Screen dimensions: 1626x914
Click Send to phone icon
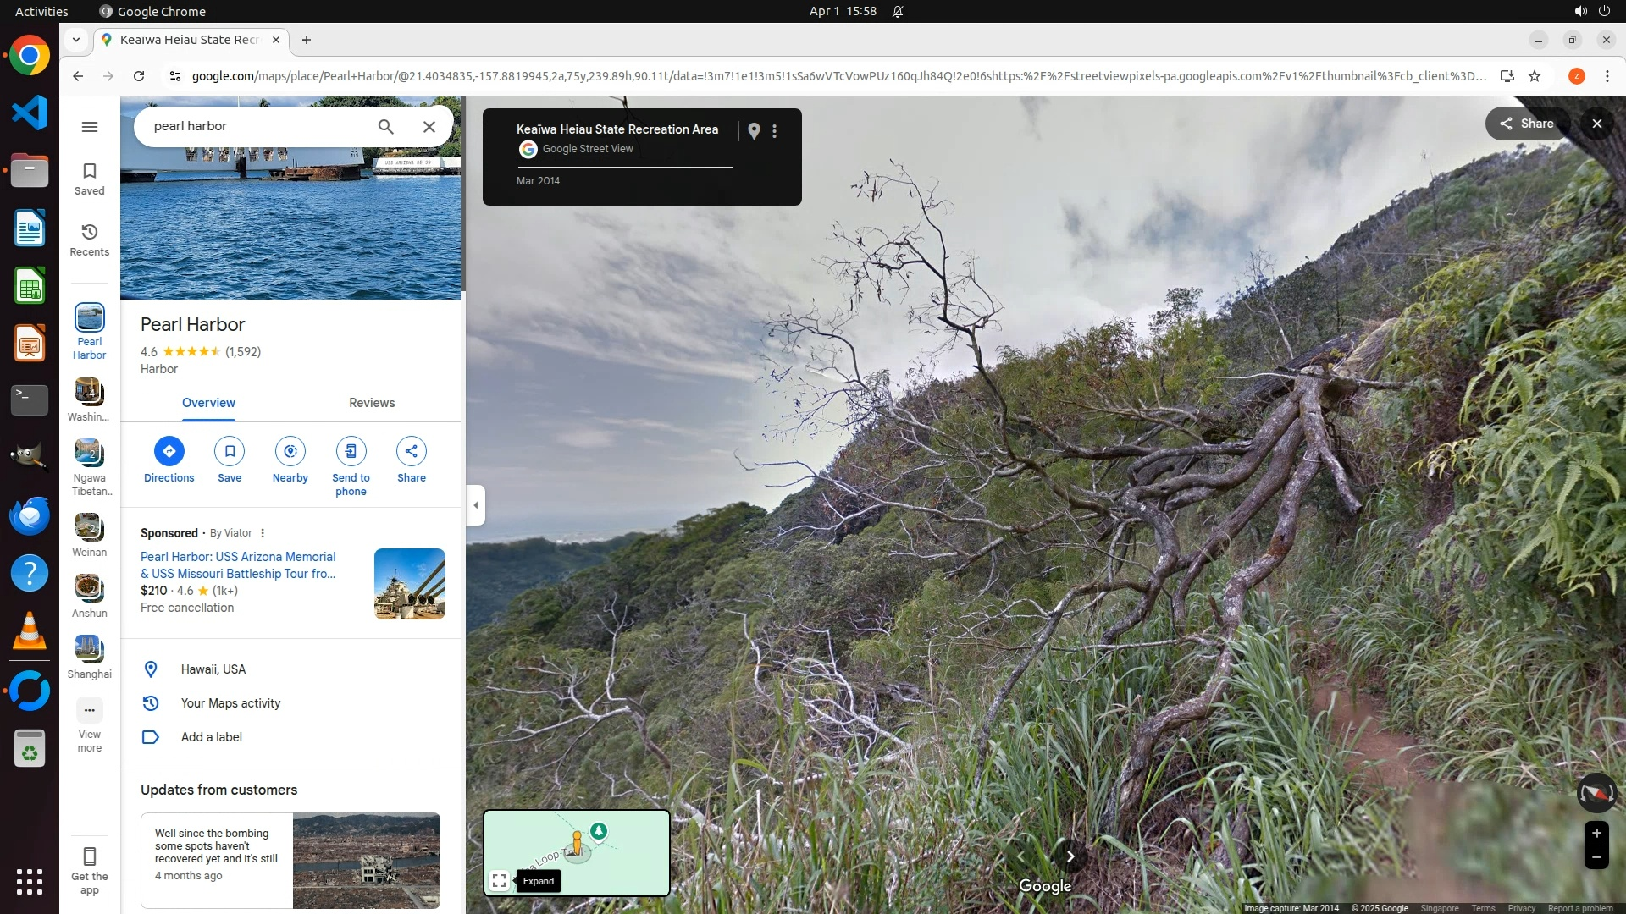tap(351, 451)
